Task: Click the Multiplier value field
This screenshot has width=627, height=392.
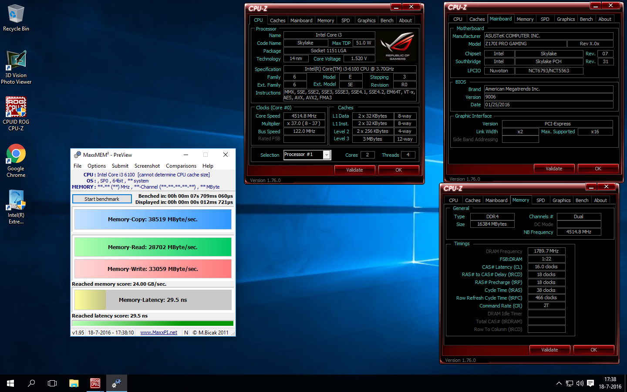Action: [304, 124]
